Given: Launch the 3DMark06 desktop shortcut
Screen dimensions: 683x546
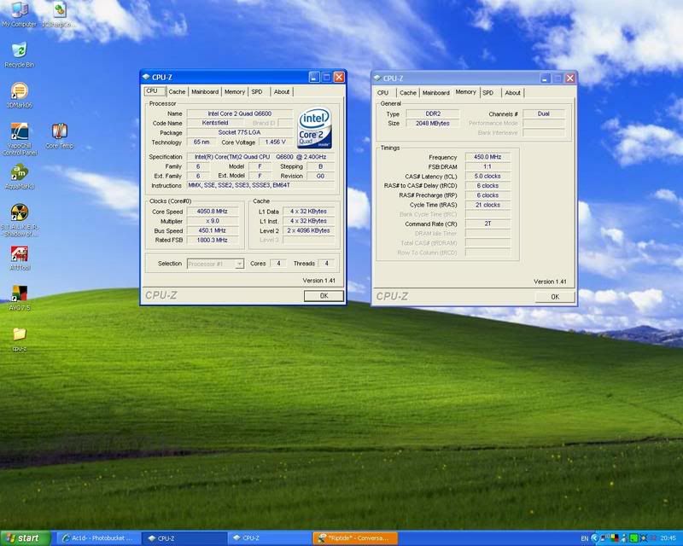Looking at the screenshot, I should pyautogui.click(x=19, y=96).
